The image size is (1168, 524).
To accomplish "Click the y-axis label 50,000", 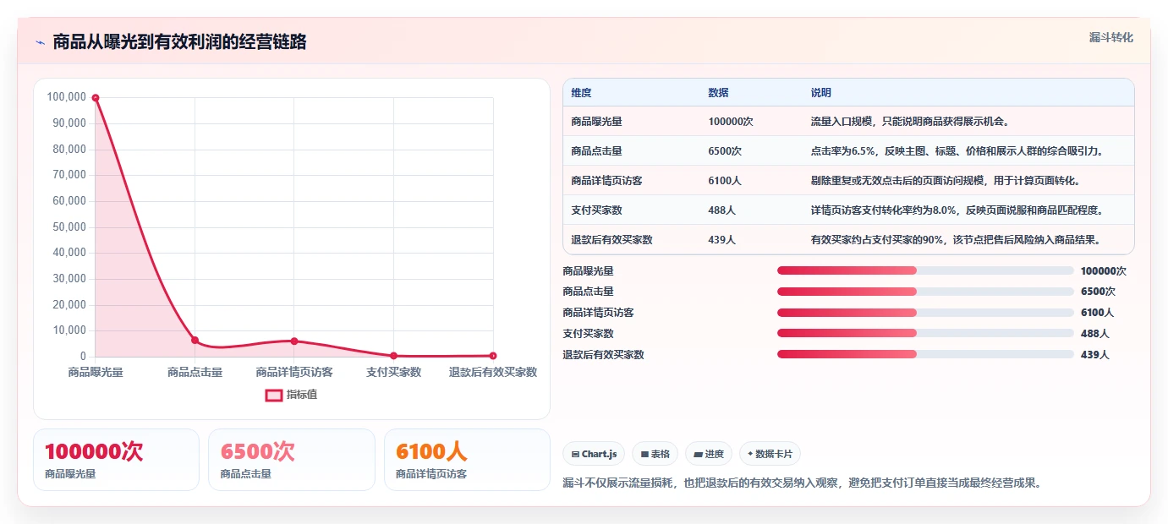I will point(69,227).
